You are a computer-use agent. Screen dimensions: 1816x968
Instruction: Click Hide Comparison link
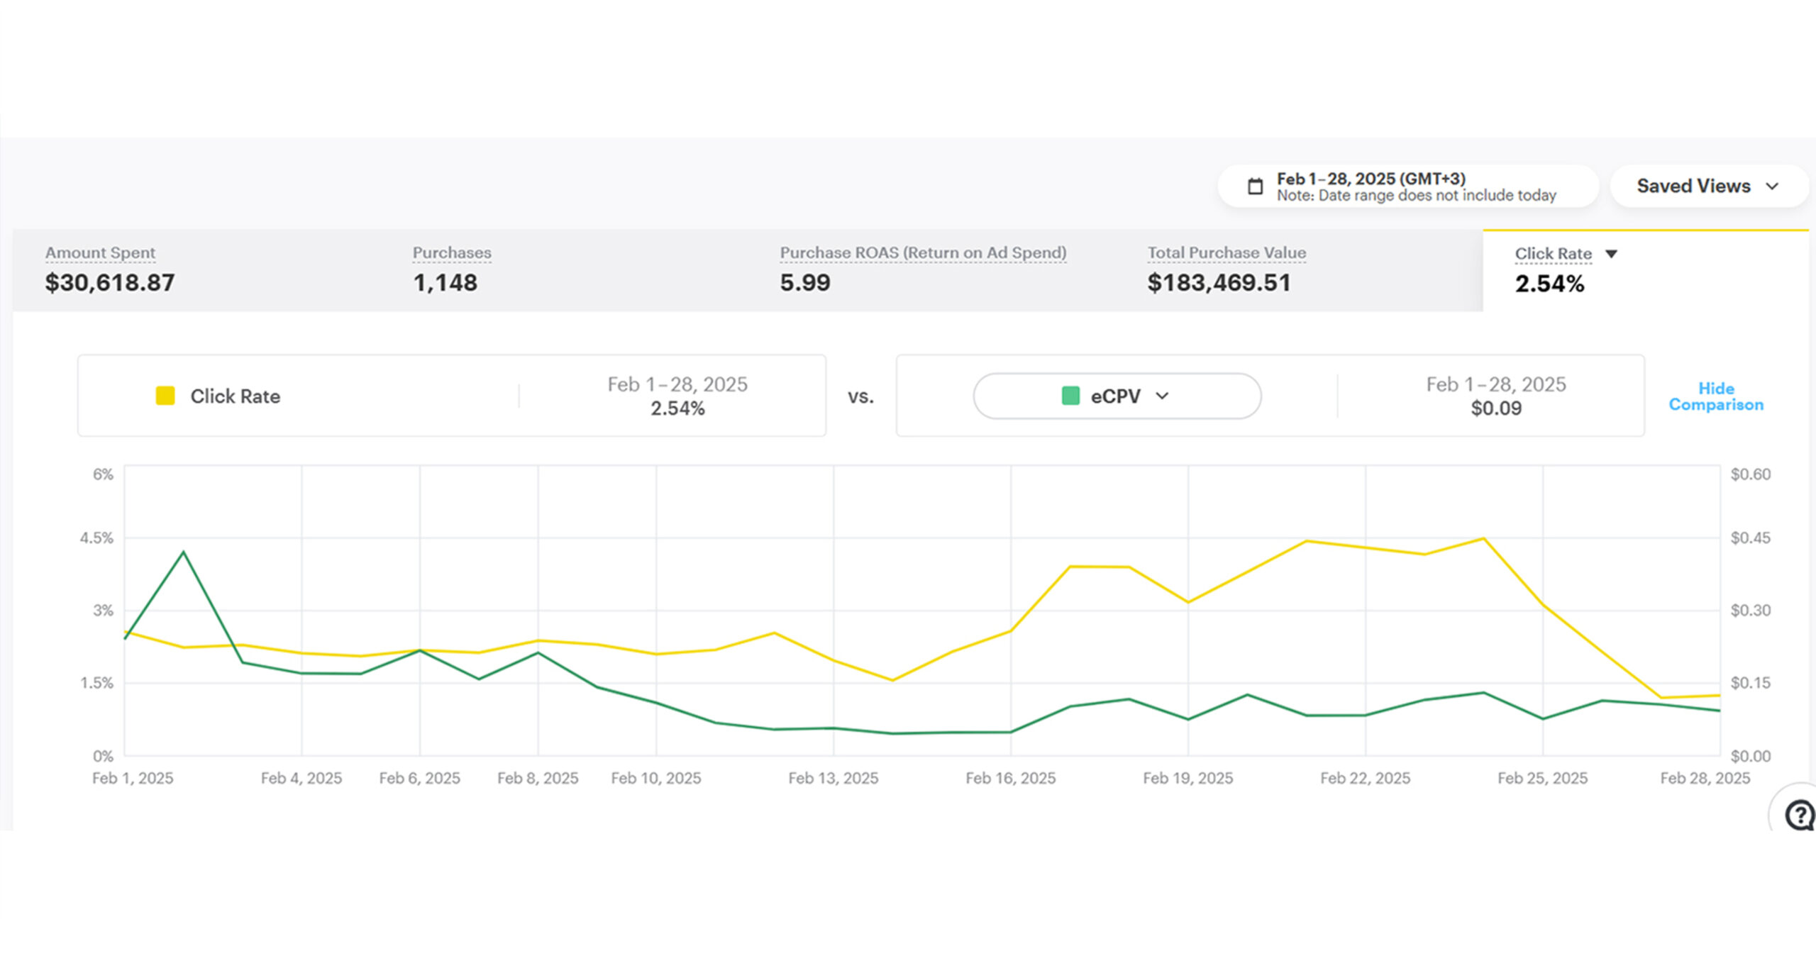coord(1715,396)
